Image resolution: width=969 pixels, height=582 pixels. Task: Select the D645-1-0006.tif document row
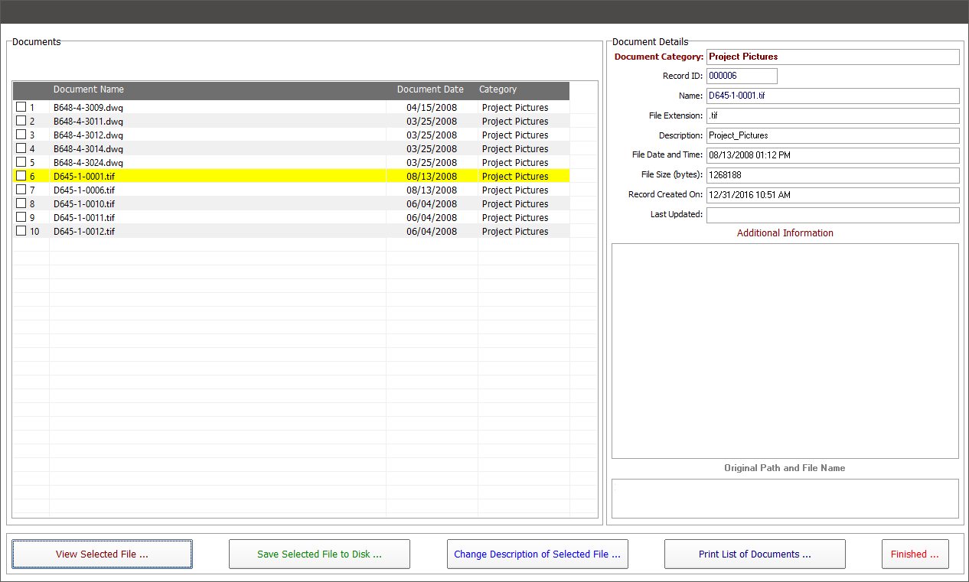point(84,190)
